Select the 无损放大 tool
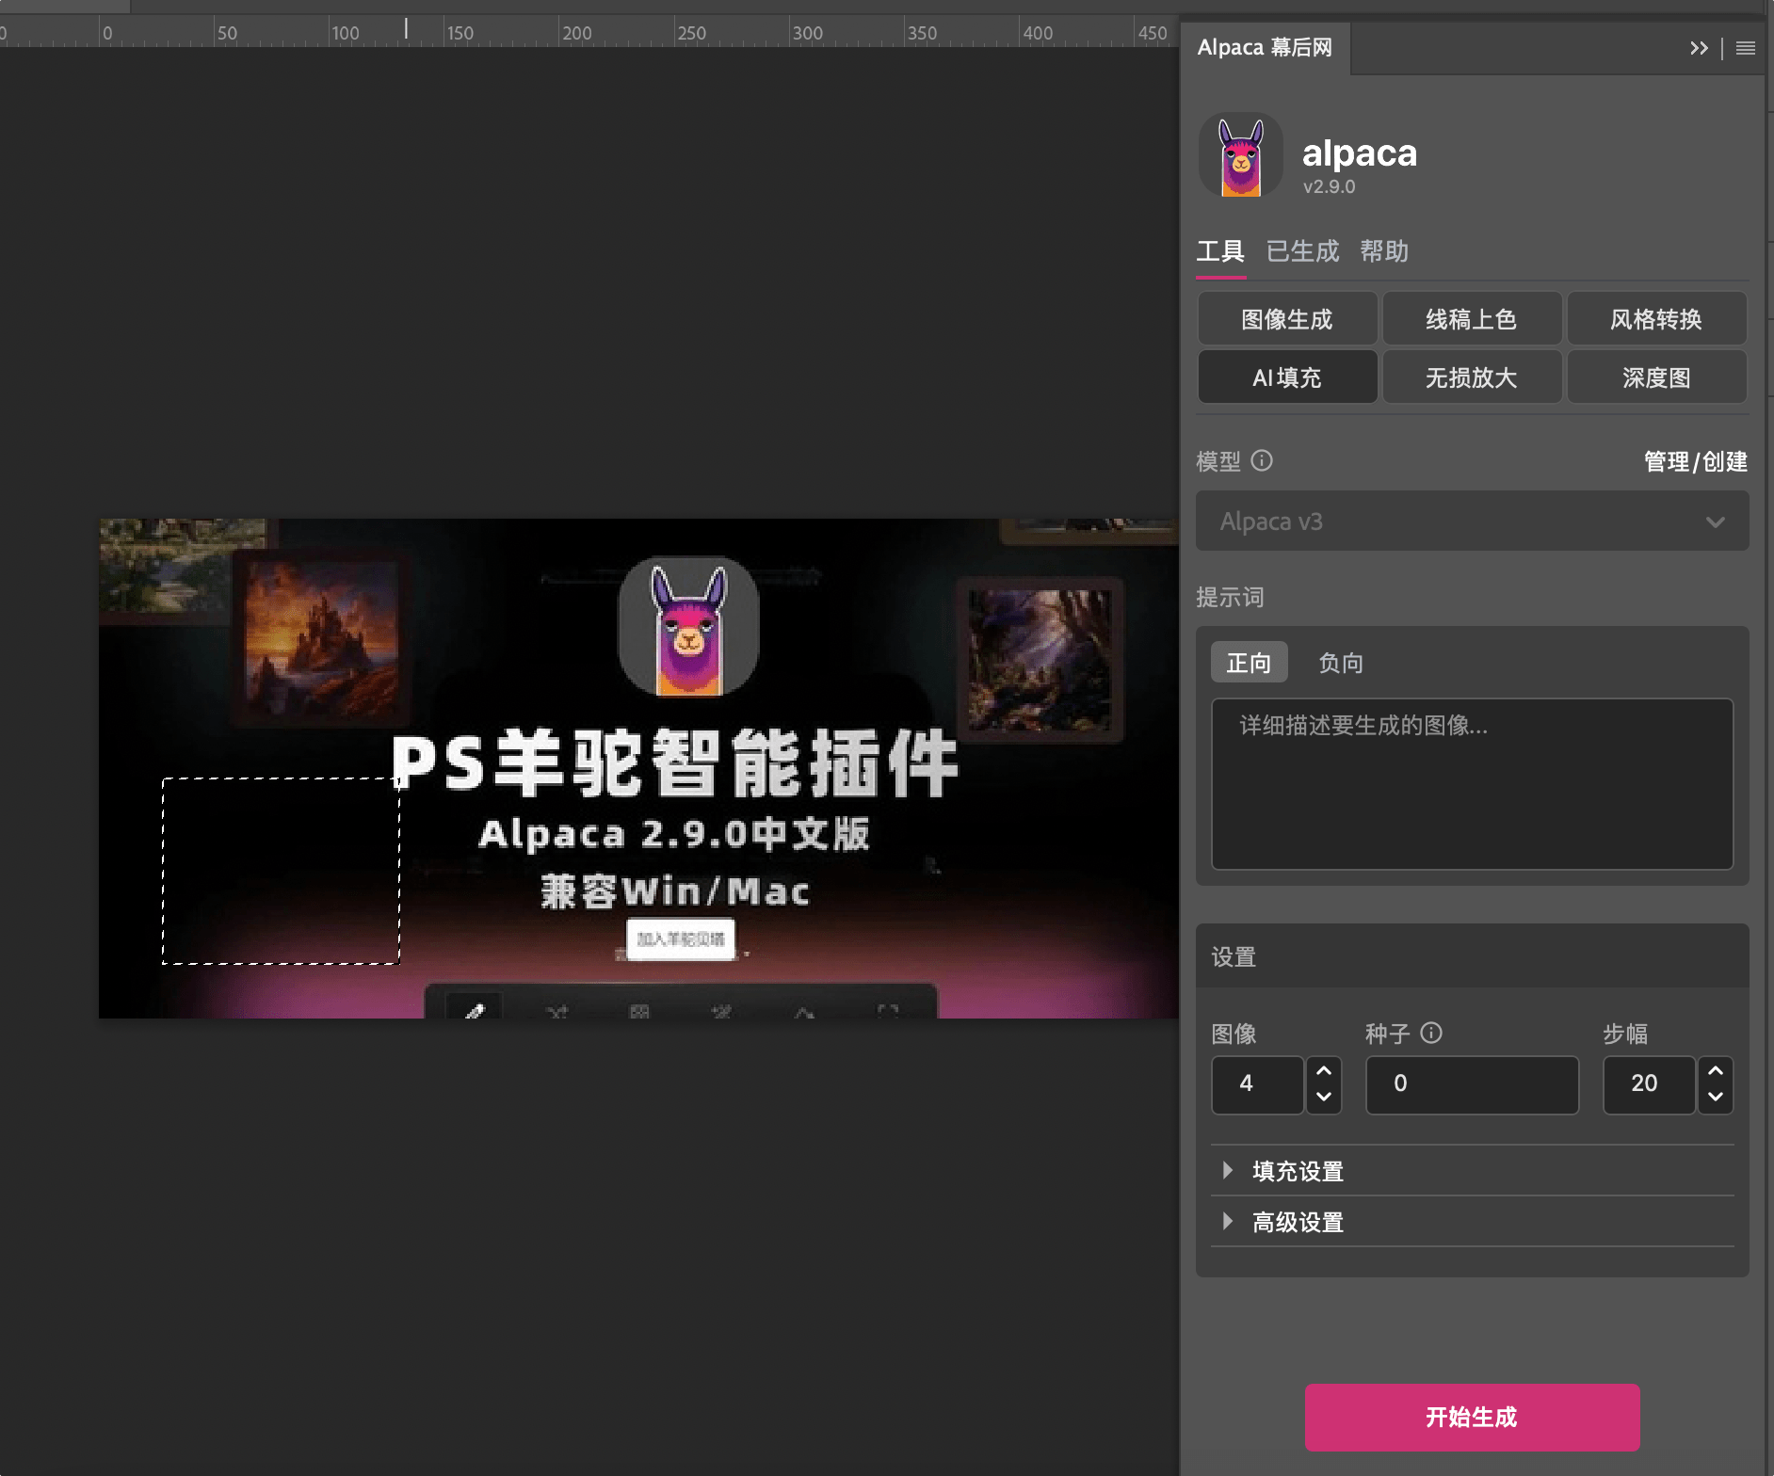 tap(1472, 377)
